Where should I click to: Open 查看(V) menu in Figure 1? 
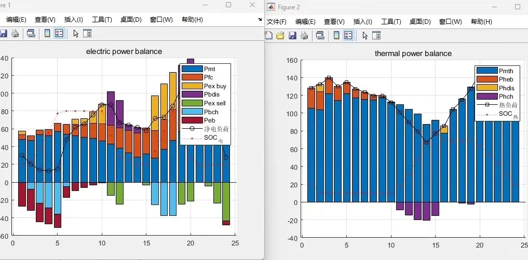[45, 20]
